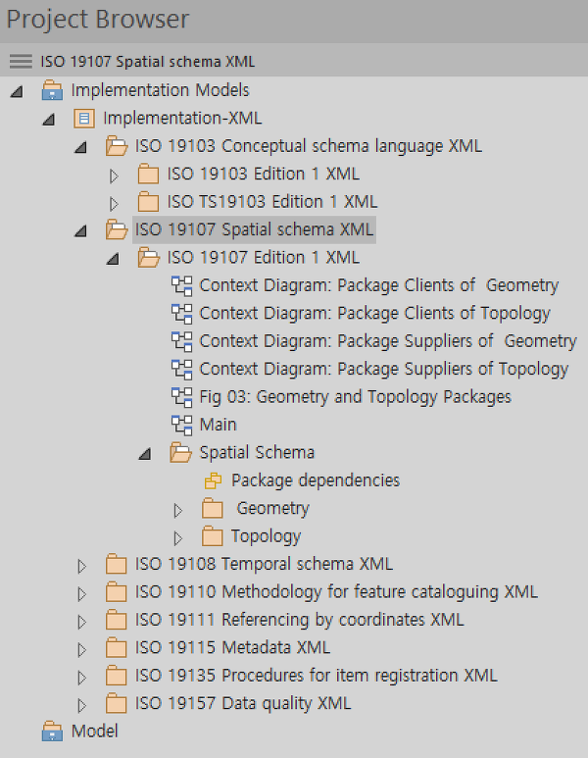Expand ISO TS19103 Edition 1 XML
Viewport: 588px width, 758px height.
(114, 204)
